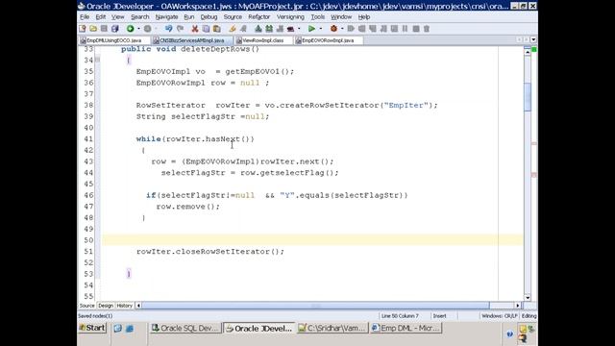This screenshot has height=346, width=615.
Task: Select the Source editor view tab
Action: [x=87, y=306]
